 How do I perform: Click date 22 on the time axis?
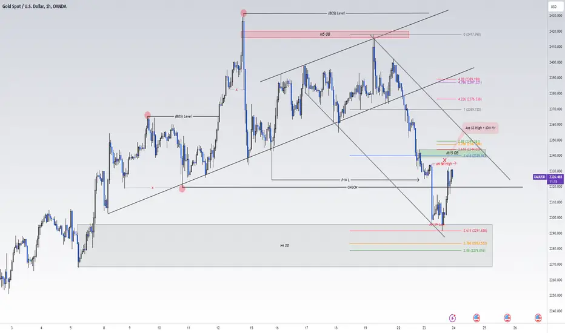(x=398, y=328)
